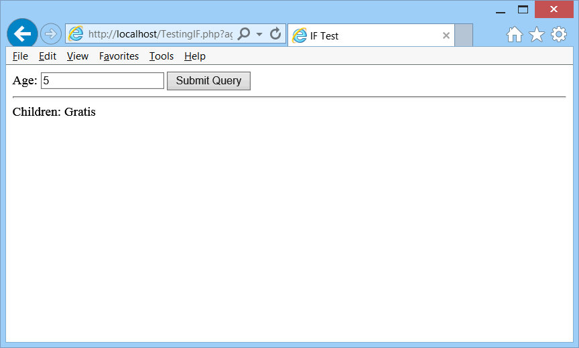Go back with the browser Back arrow
Screen dimensions: 579x348
pyautogui.click(x=22, y=34)
